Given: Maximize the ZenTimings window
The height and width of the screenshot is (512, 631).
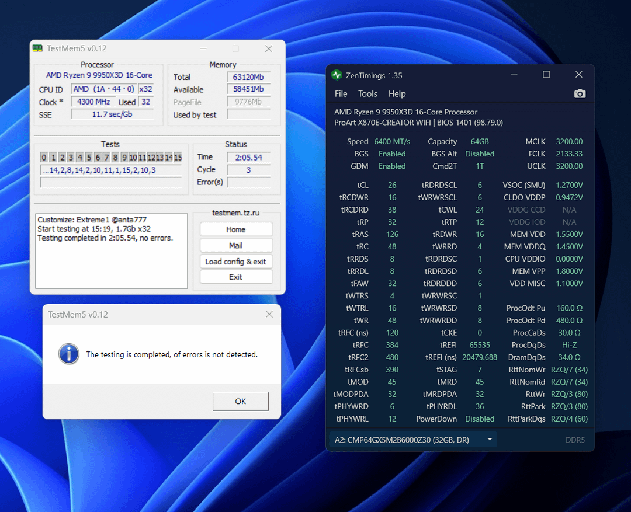Looking at the screenshot, I should coord(546,74).
